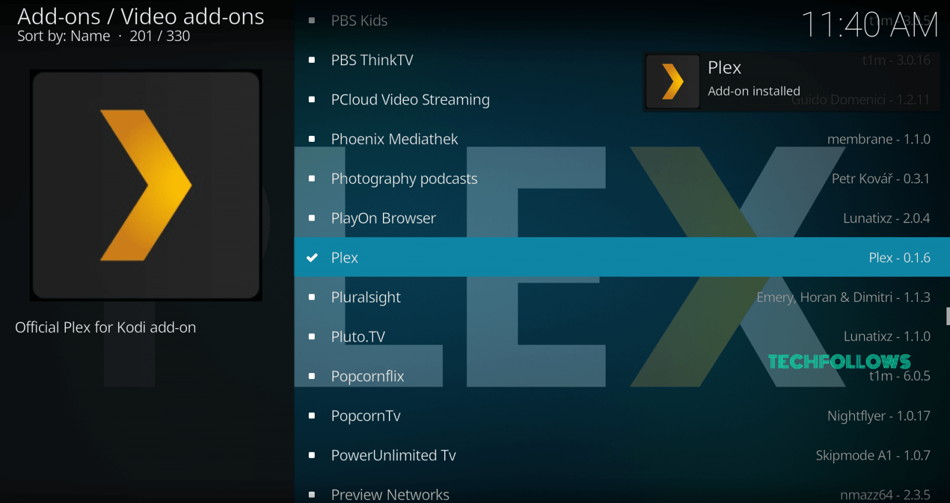
Task: Click the Plex icon in the installed notification
Action: [x=673, y=81]
